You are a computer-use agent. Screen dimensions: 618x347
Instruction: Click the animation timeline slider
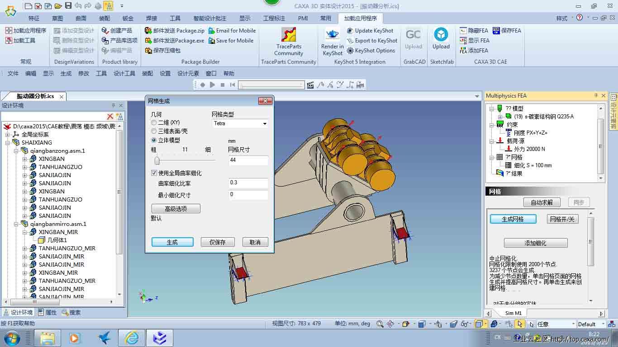click(x=271, y=84)
